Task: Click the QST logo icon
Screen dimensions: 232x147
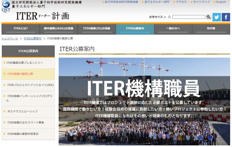Action: (6, 6)
